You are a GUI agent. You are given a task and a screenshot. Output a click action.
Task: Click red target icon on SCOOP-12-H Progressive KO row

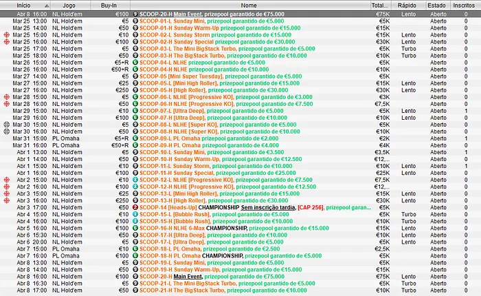[x=6, y=187]
